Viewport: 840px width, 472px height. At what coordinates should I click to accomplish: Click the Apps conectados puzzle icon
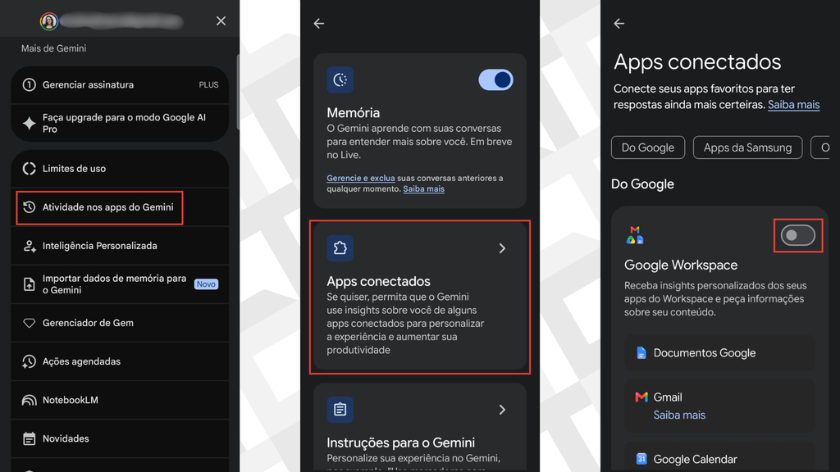(340, 248)
